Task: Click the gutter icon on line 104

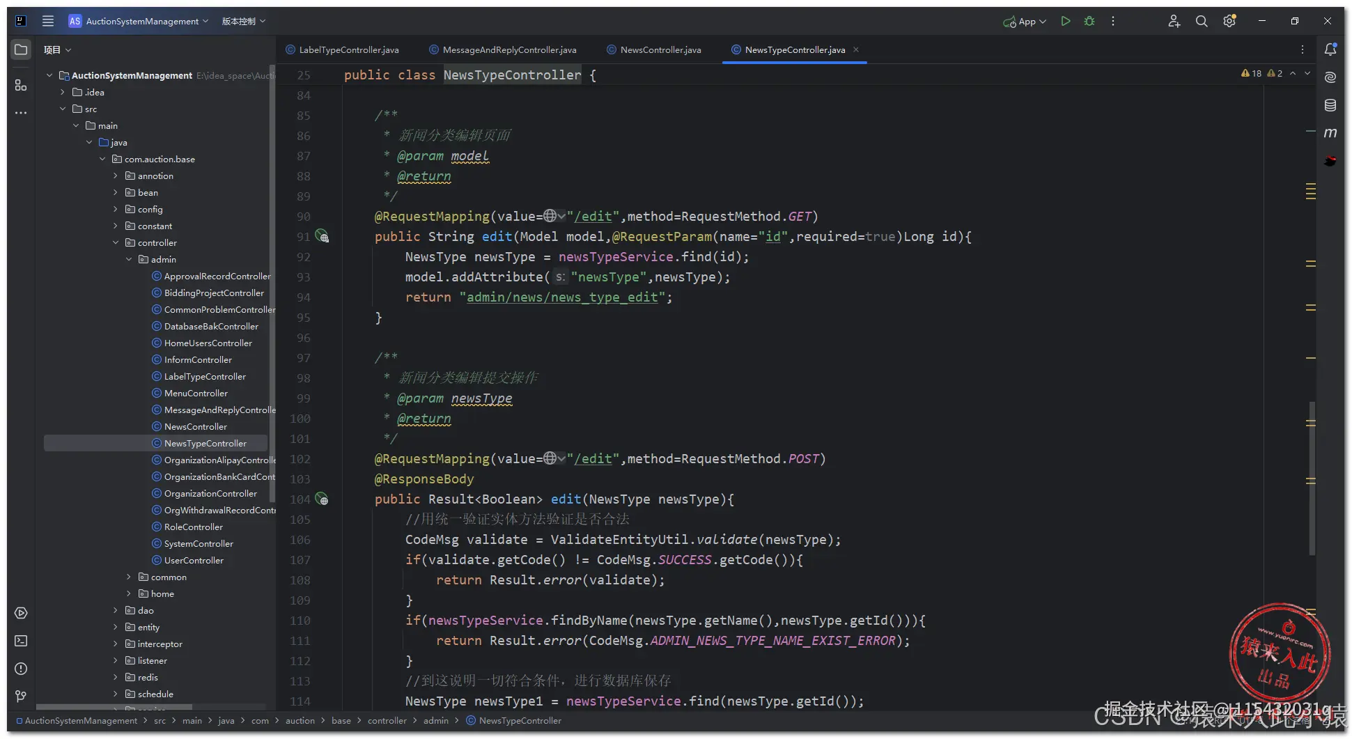Action: point(322,499)
